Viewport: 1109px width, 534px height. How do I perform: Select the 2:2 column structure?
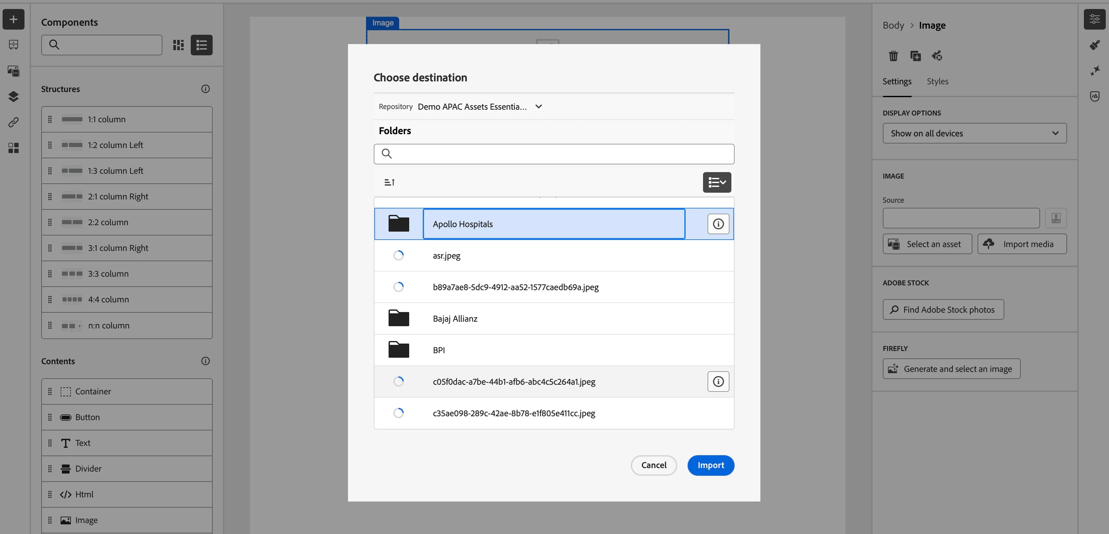click(x=127, y=222)
